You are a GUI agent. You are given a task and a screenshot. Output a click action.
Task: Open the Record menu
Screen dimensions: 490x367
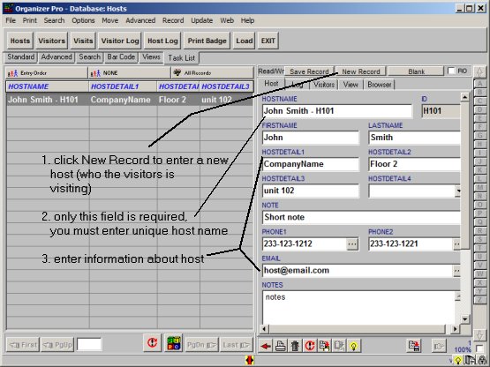(x=173, y=20)
